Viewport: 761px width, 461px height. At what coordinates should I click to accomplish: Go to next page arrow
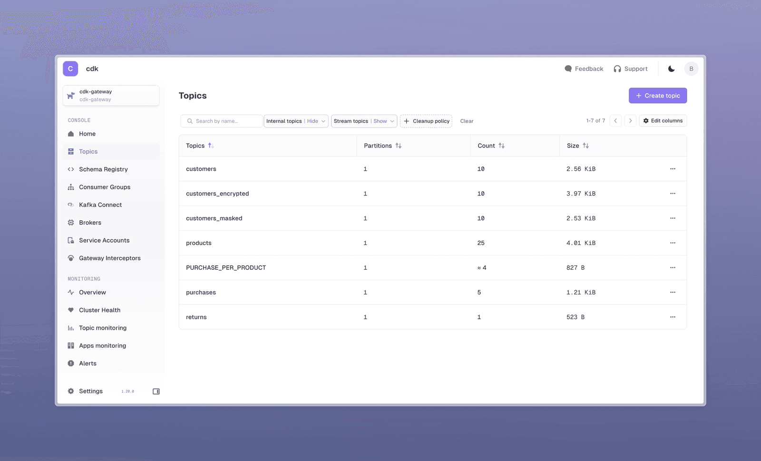(x=630, y=121)
